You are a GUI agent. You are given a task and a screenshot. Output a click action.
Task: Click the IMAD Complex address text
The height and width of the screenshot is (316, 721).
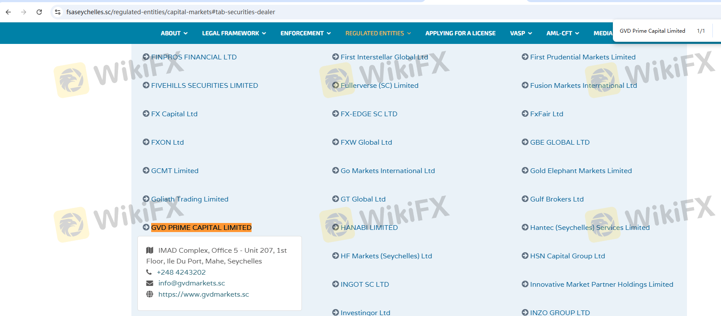(x=217, y=256)
